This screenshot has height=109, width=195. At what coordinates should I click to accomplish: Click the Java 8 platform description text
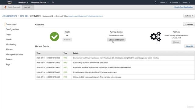coord(176,37)
